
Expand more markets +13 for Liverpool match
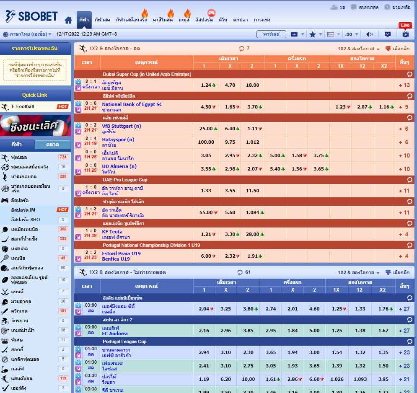pos(404,85)
